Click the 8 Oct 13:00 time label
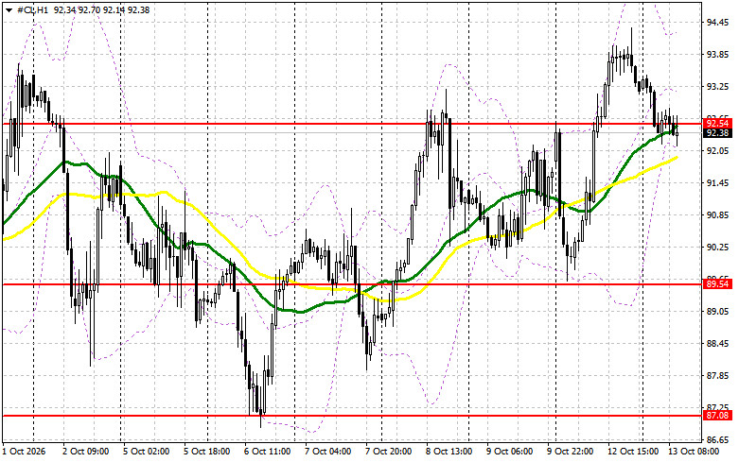The image size is (739, 462). (449, 452)
